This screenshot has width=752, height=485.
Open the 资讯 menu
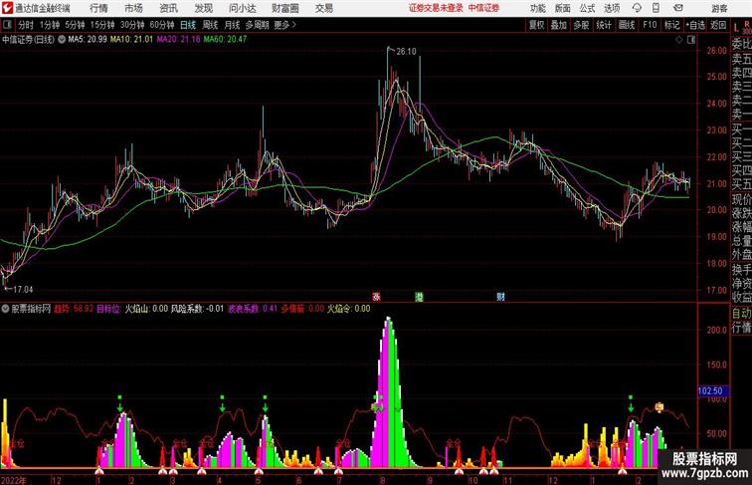point(169,8)
